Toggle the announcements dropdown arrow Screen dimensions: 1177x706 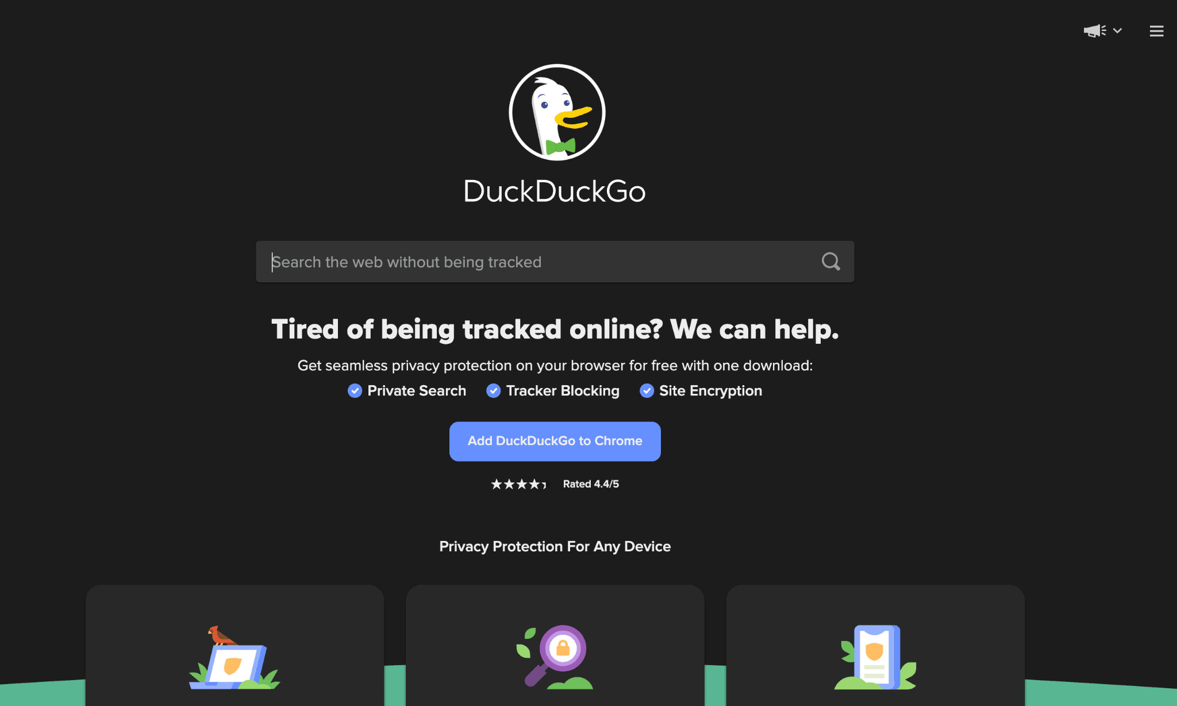1117,31
